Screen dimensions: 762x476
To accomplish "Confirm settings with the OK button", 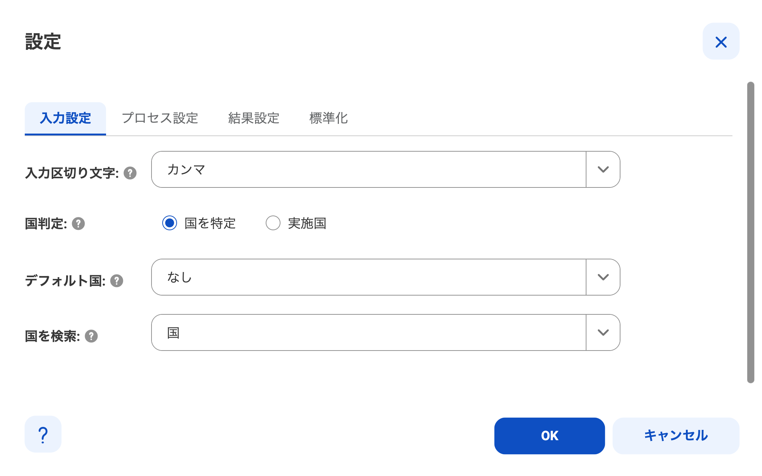I will [x=550, y=436].
